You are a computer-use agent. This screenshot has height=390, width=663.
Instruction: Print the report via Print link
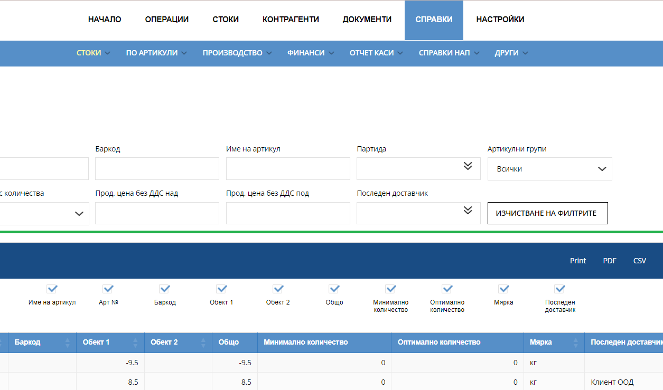coord(578,261)
